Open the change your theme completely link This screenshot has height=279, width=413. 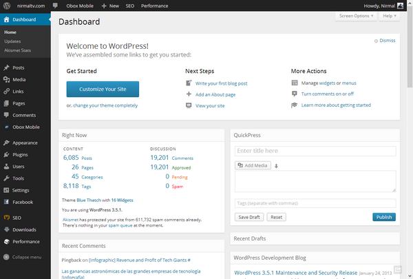point(105,105)
